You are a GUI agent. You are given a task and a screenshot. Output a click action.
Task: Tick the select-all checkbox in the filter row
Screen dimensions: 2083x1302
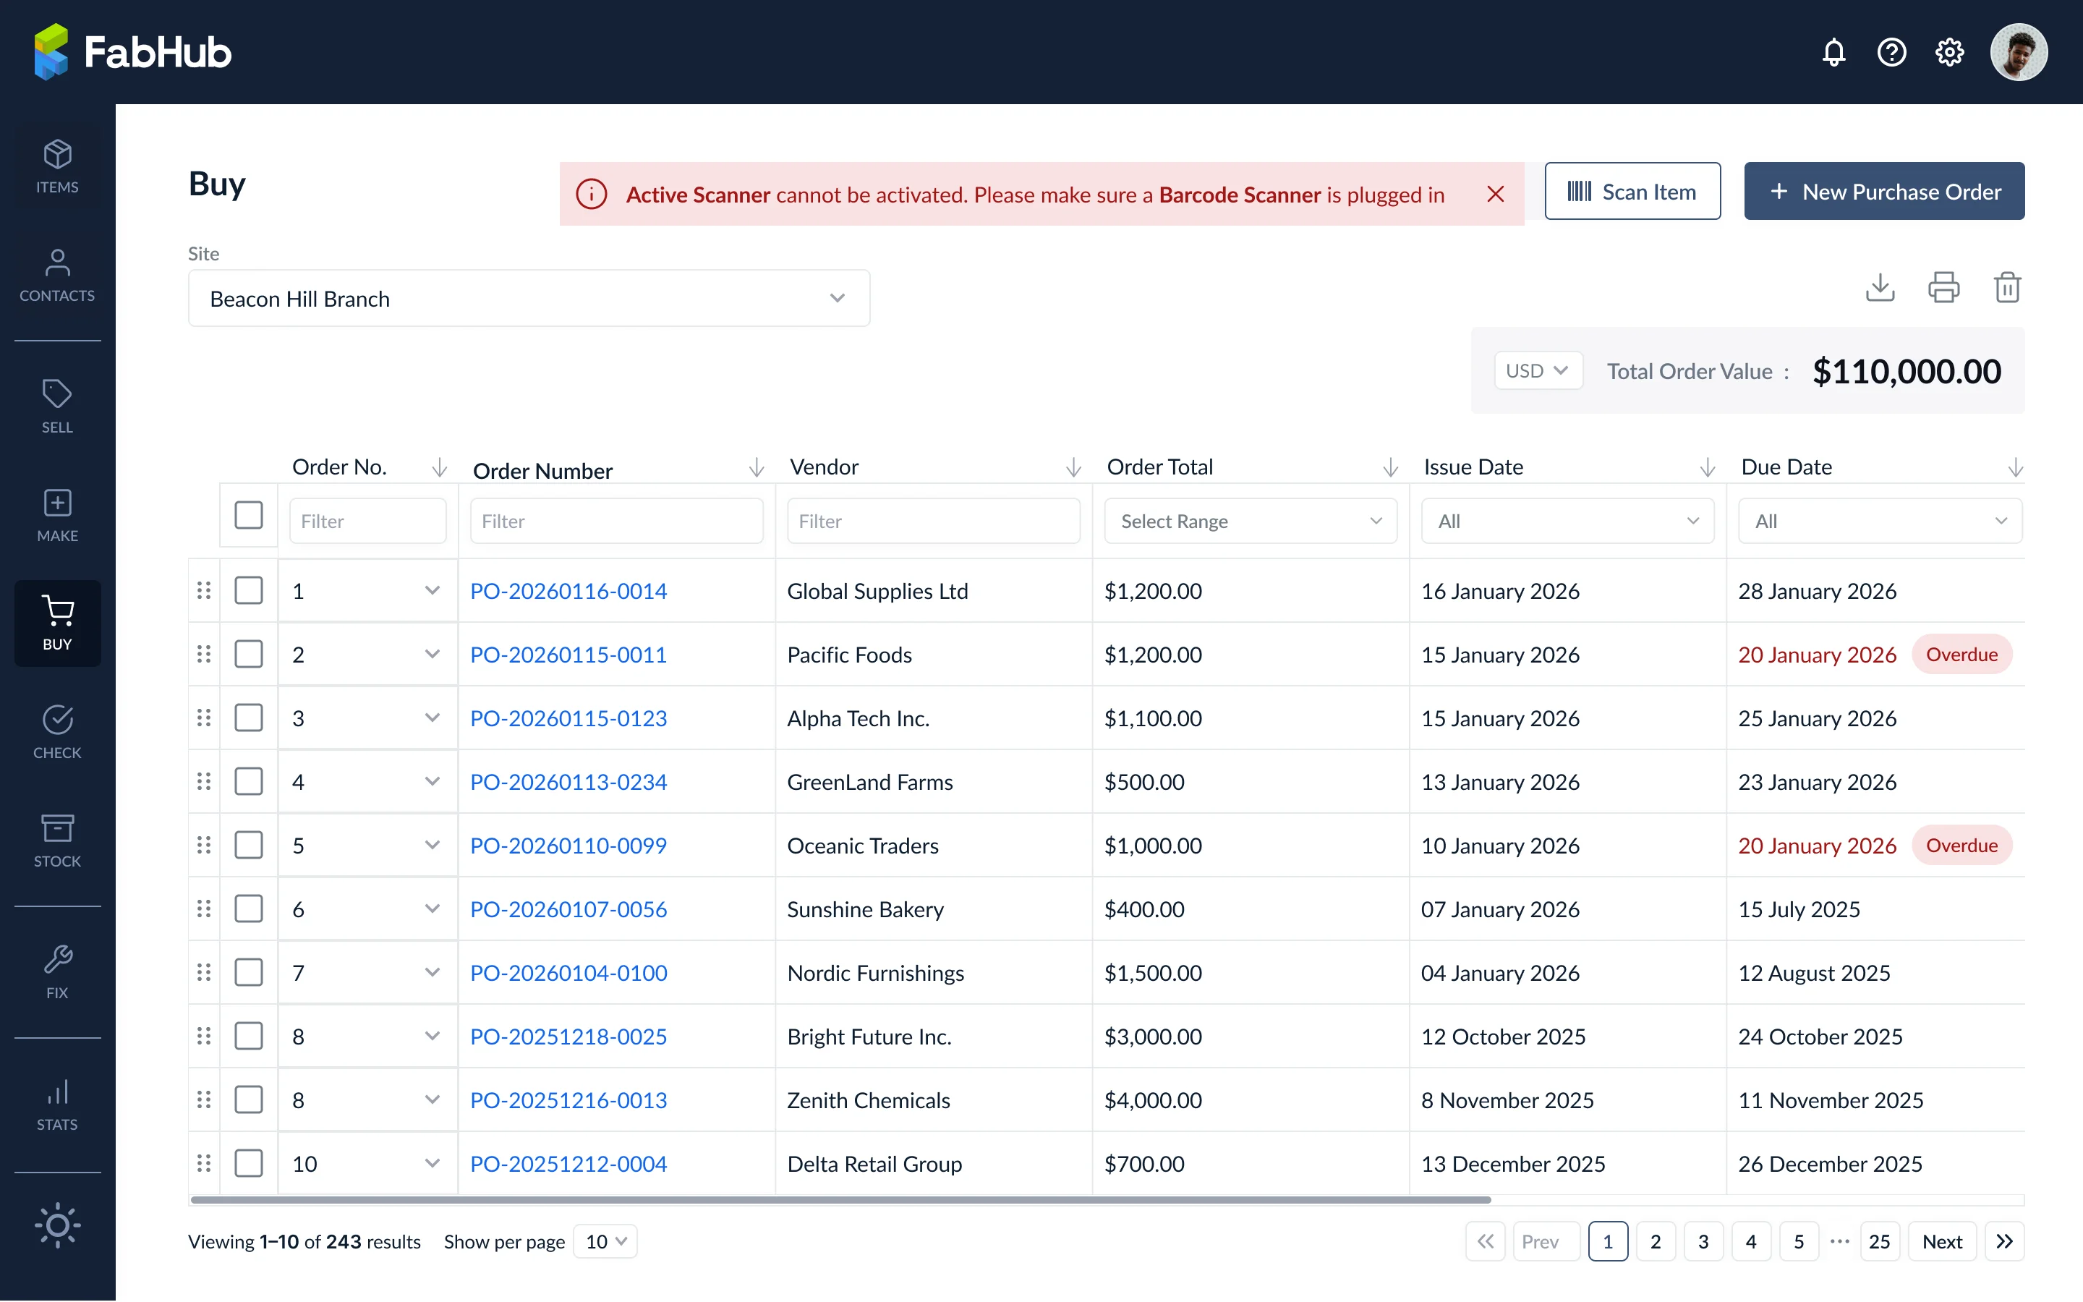[249, 515]
